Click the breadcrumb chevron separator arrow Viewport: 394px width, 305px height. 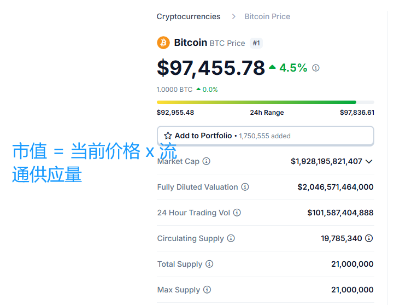click(x=233, y=16)
